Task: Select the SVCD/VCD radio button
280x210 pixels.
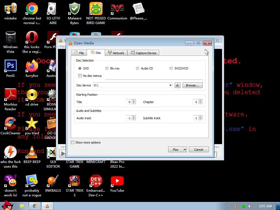Action: pos(171,68)
